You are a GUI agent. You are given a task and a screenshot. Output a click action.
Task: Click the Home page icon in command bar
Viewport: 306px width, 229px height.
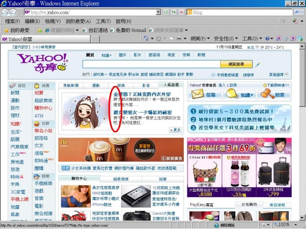pyautogui.click(x=146, y=39)
